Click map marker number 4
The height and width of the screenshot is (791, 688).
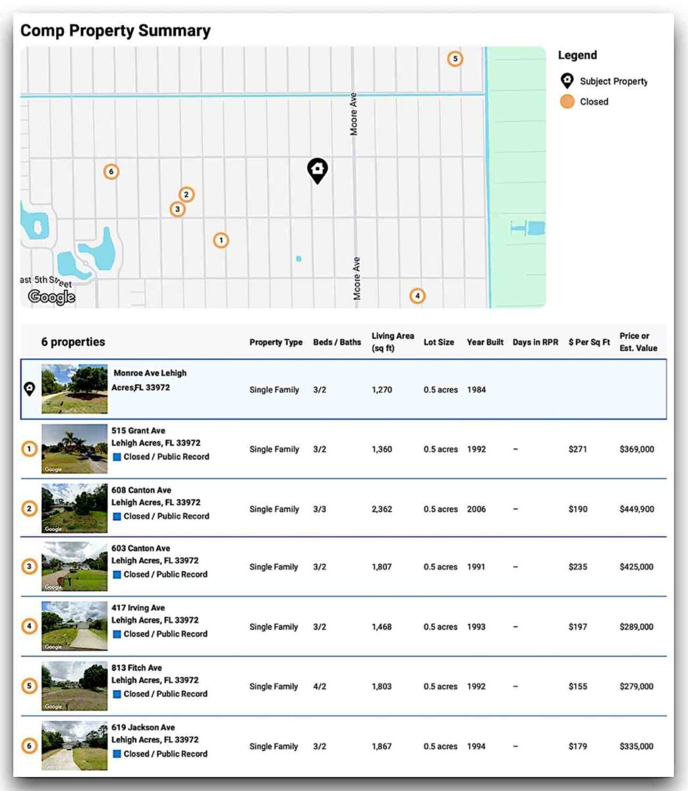point(417,296)
